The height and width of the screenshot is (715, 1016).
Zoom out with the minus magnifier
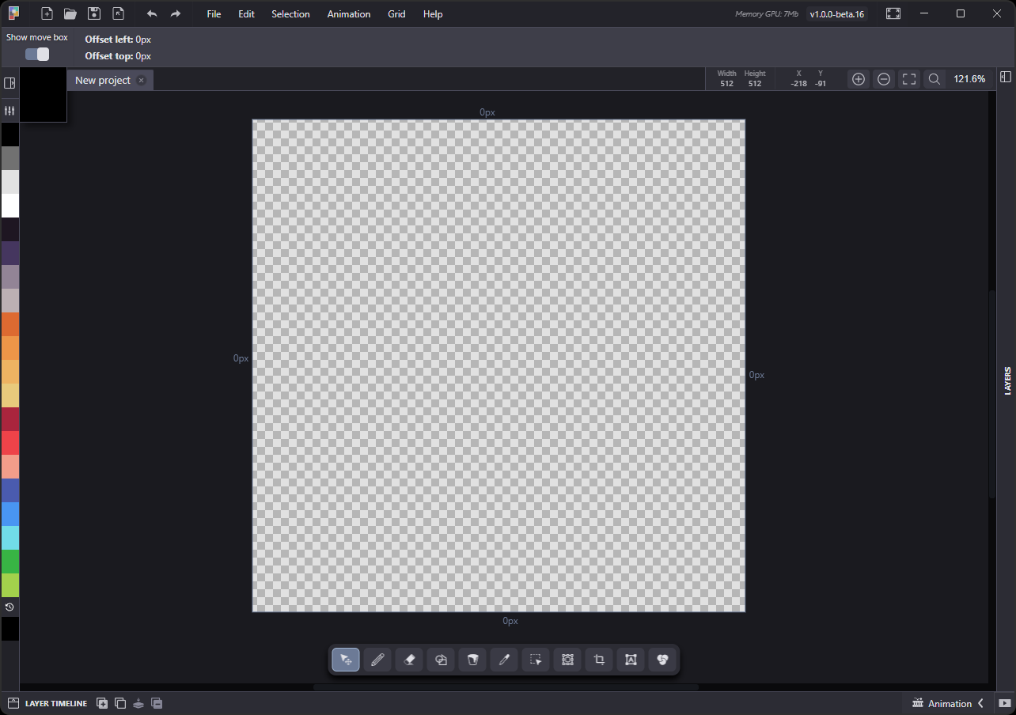click(x=884, y=79)
